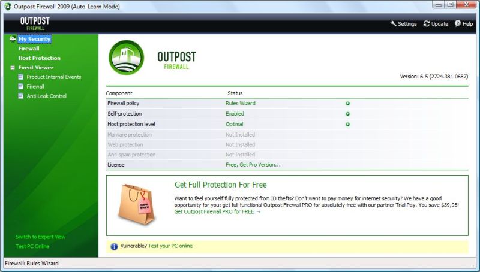Click Not Installed for Anti-spam protection
This screenshot has height=272, width=480.
coord(241,155)
